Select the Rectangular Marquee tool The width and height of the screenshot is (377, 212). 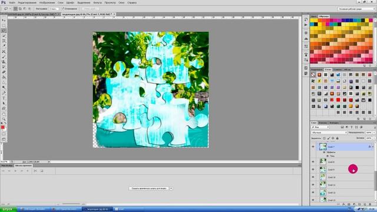pos(4,25)
